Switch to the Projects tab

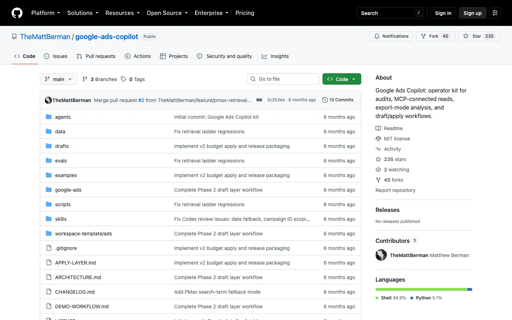[x=174, y=56]
